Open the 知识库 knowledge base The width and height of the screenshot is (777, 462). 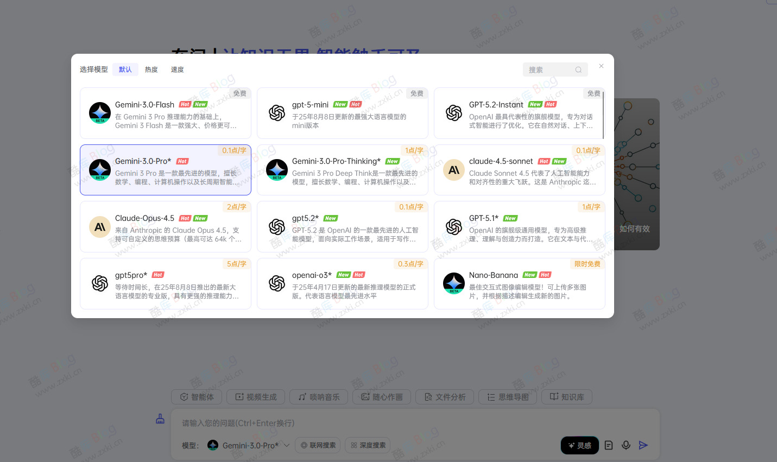[x=566, y=397]
